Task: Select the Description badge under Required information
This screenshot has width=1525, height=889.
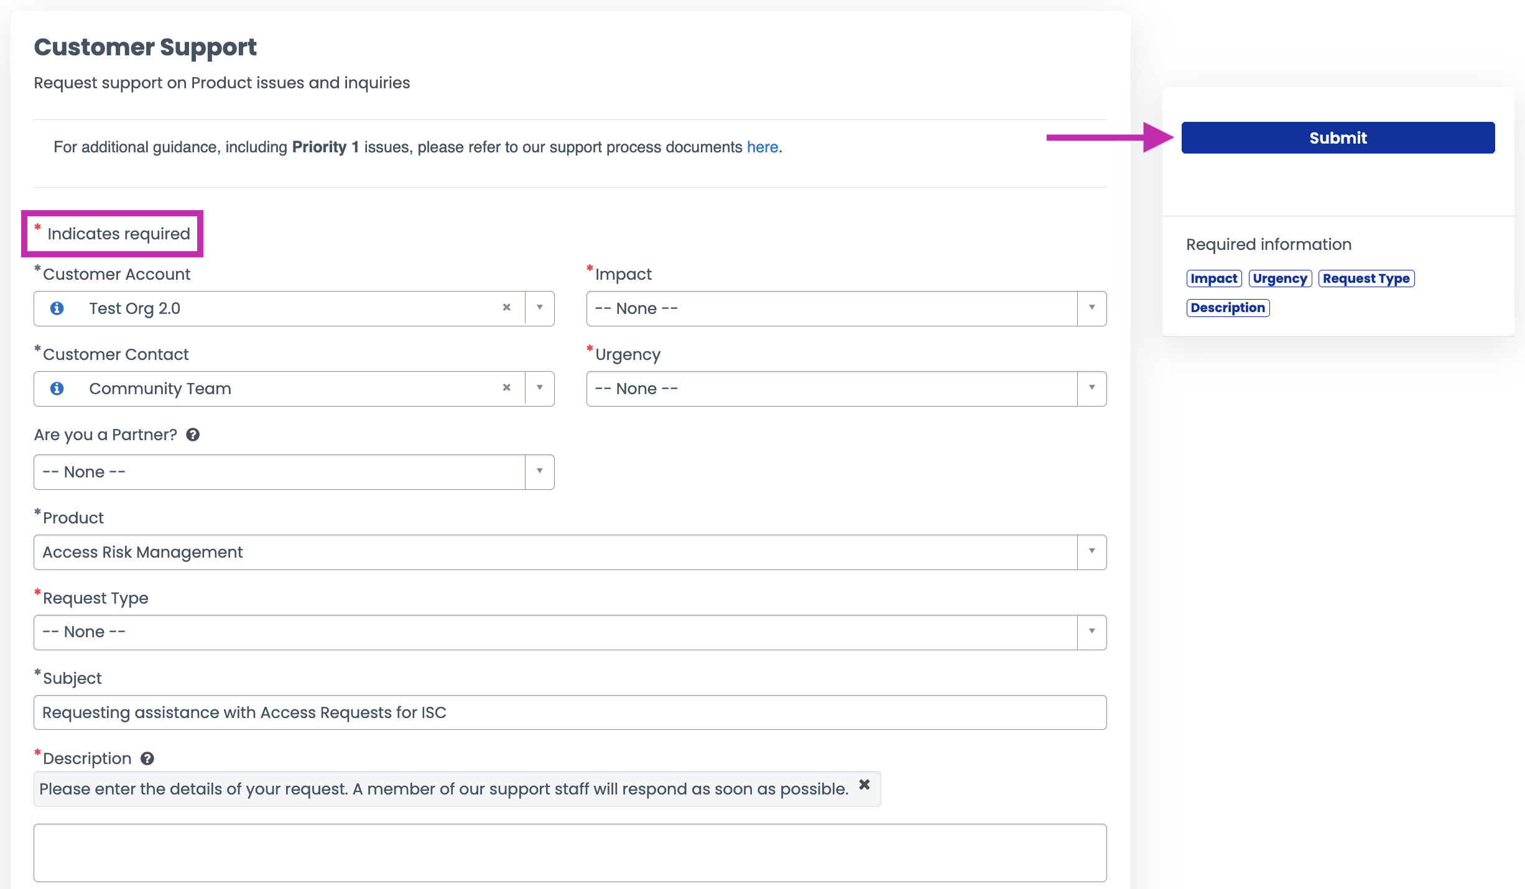Action: pos(1228,307)
